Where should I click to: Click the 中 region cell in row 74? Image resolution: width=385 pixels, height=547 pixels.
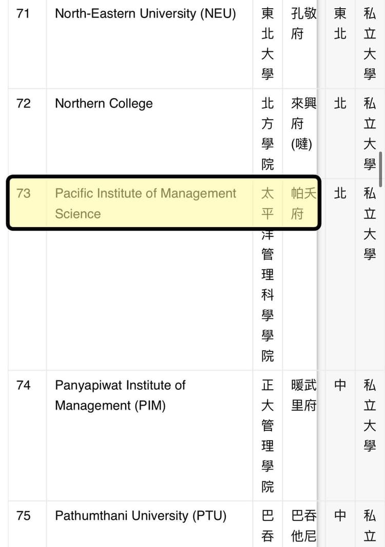(340, 385)
